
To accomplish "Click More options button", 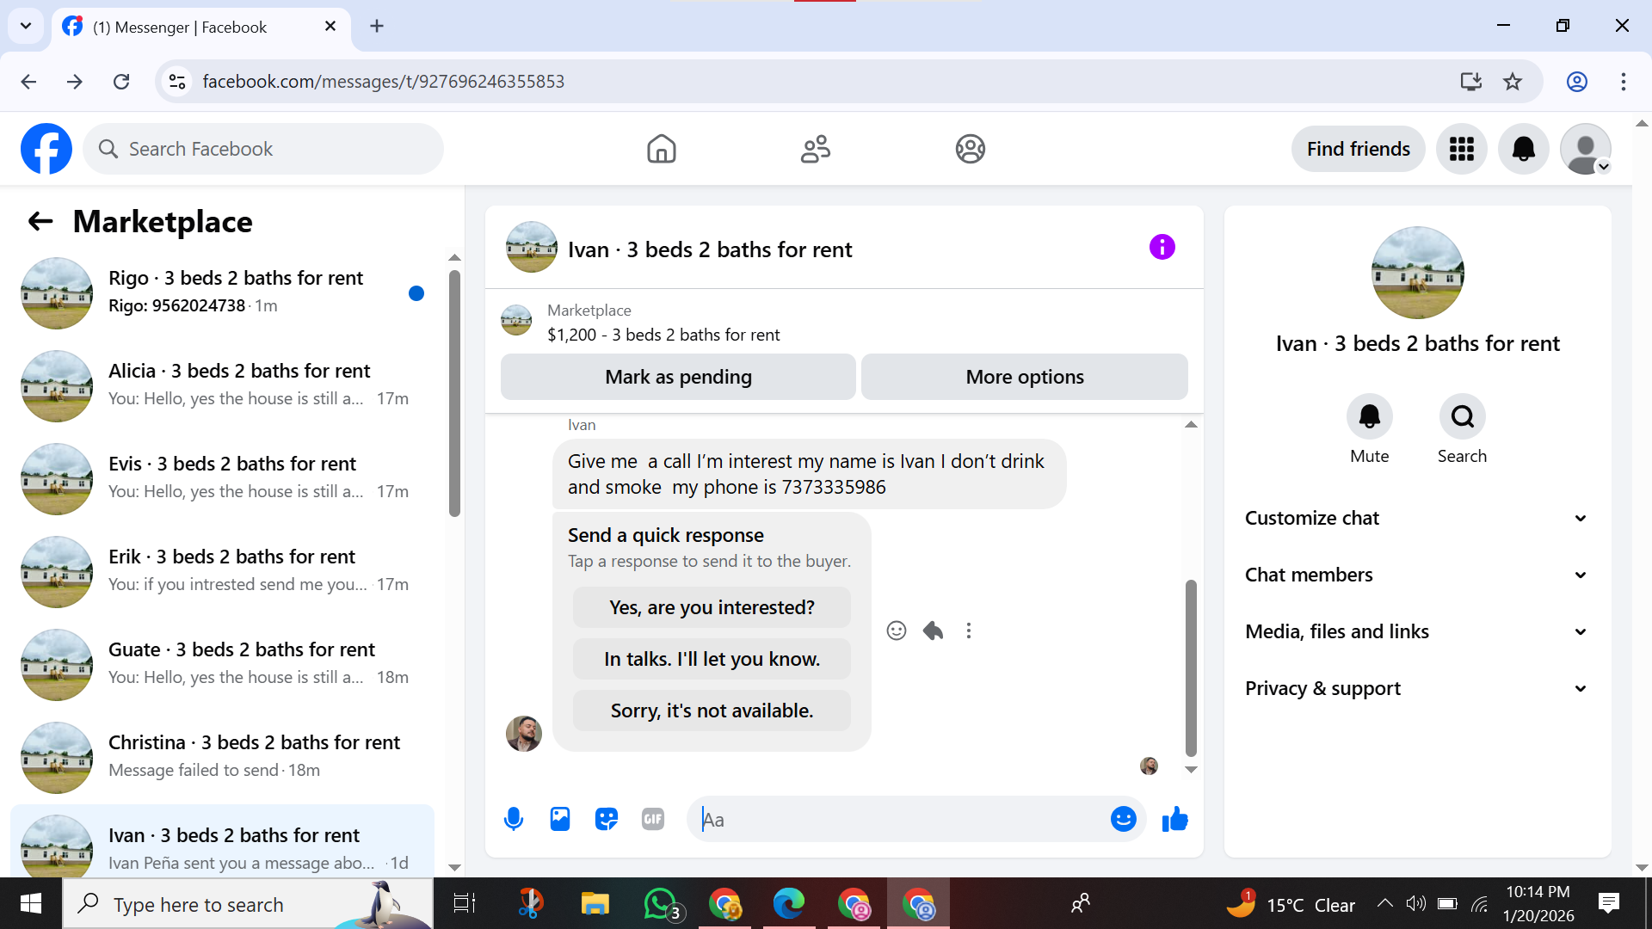I will click(x=1024, y=377).
